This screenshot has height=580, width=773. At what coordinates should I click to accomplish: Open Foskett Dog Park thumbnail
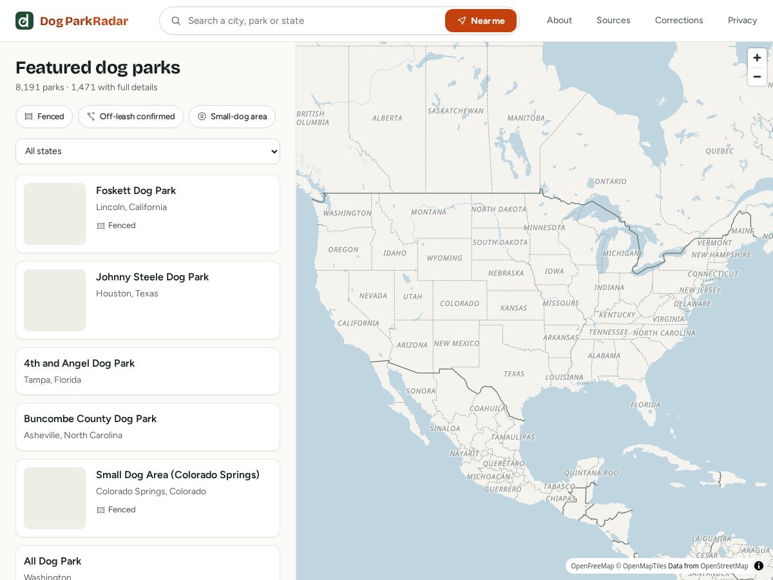pyautogui.click(x=55, y=214)
